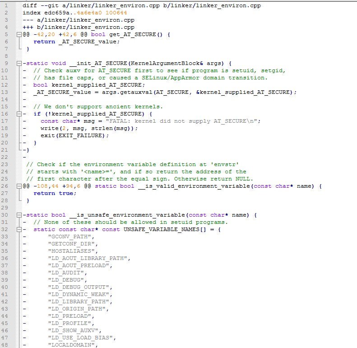This screenshot has height=348, width=357.
Task: Collapse the fold at line 5 hunk header
Action: 19,35
